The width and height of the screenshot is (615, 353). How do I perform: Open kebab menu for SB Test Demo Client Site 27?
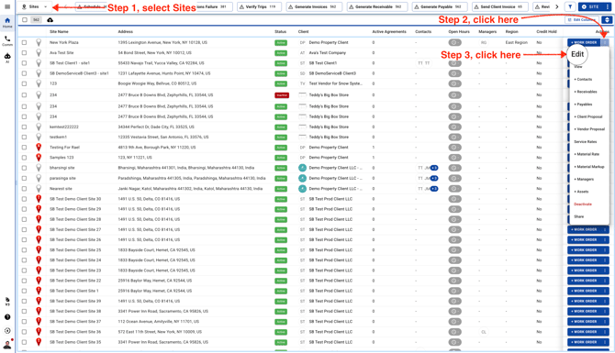[605, 229]
